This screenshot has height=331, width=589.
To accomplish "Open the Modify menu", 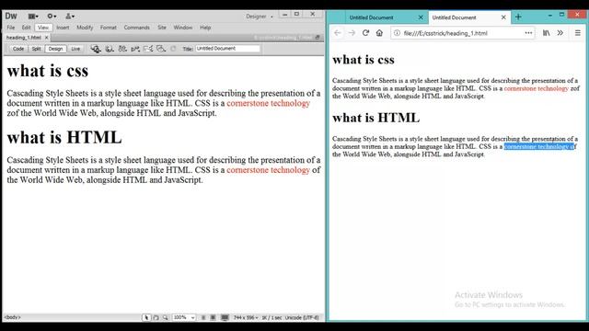I will coord(85,28).
